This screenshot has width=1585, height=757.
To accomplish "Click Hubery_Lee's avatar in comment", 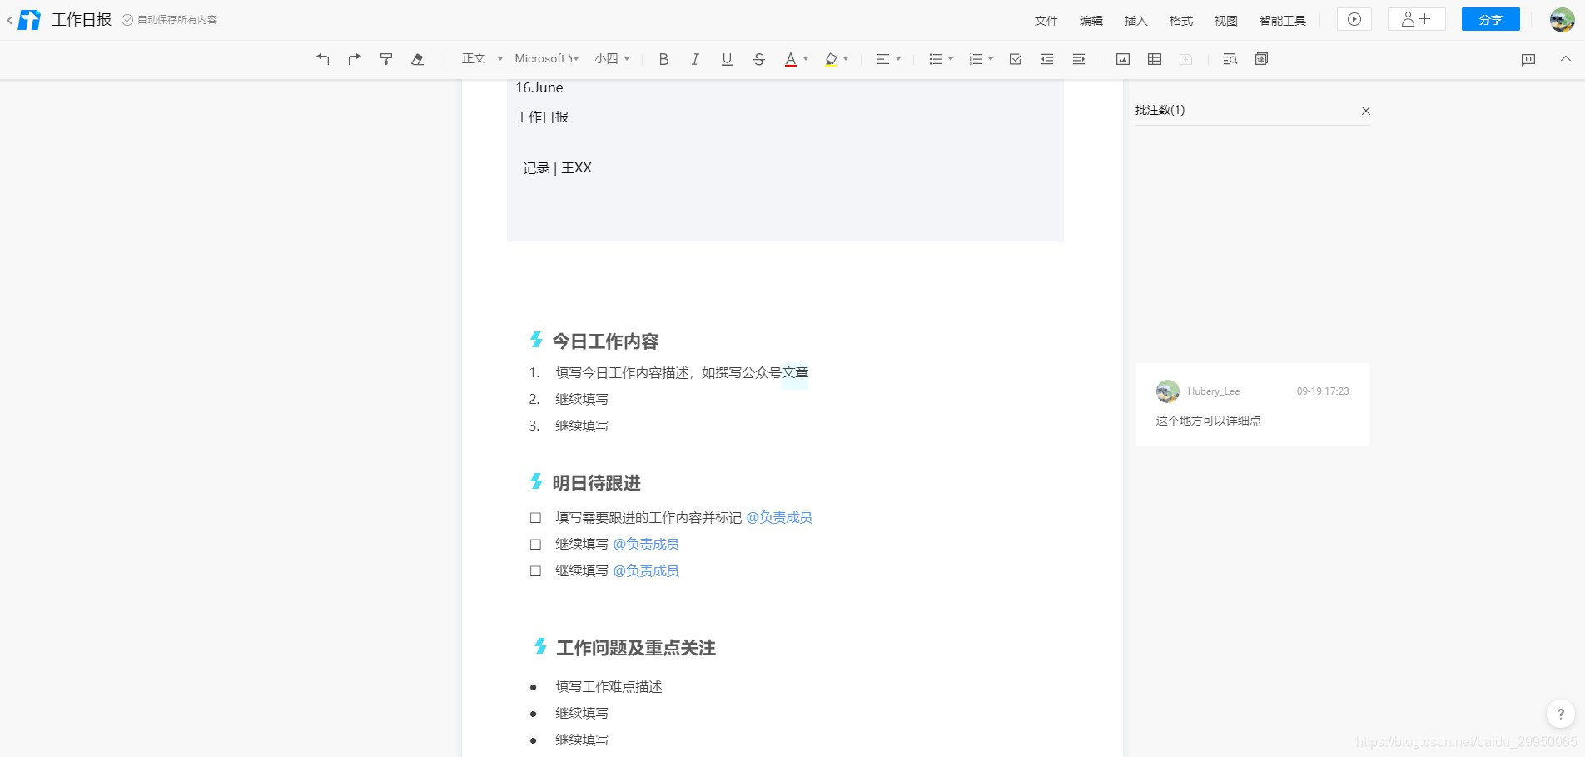I will [1168, 391].
